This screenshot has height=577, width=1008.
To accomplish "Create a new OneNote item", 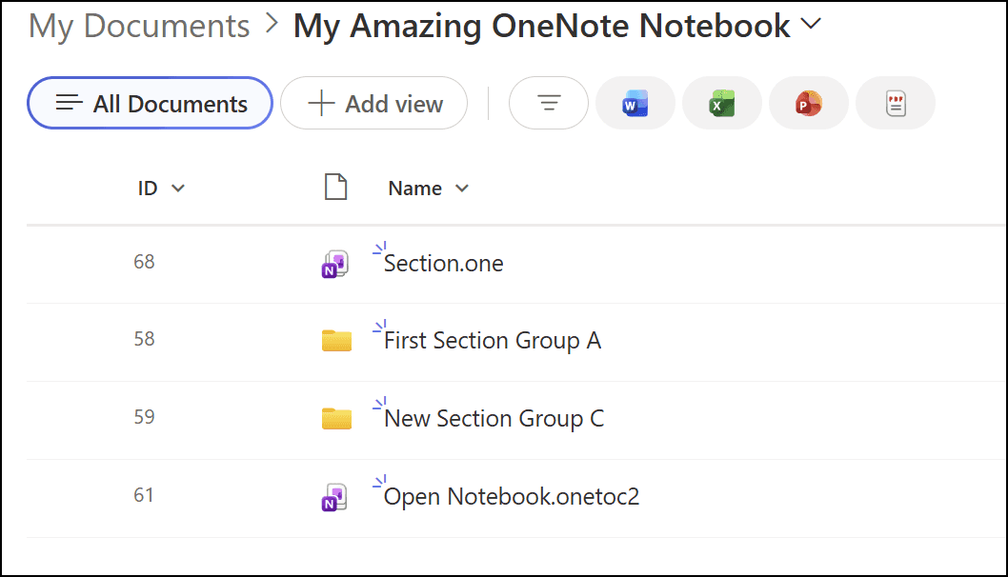I will (x=895, y=103).
